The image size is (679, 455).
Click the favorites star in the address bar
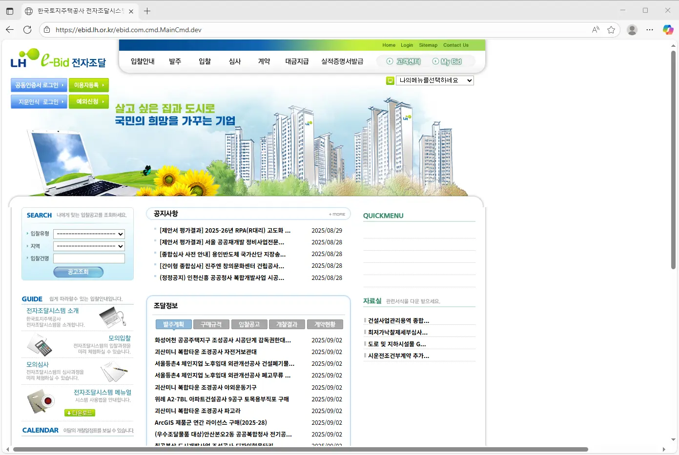[611, 30]
